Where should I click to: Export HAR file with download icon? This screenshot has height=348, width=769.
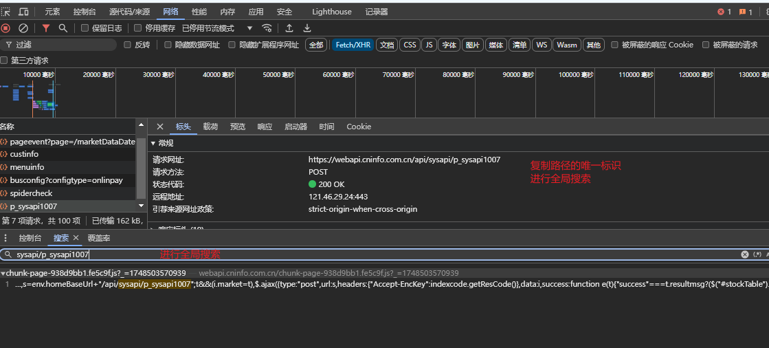point(307,28)
